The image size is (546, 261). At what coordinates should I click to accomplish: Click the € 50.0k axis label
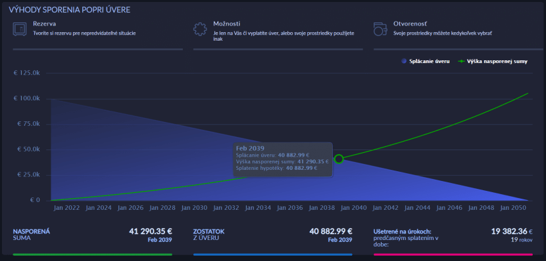29,150
